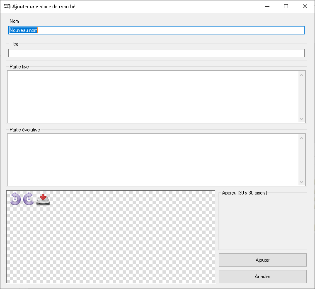Focus the Titre input field
The height and width of the screenshot is (289, 315).
tap(156, 53)
